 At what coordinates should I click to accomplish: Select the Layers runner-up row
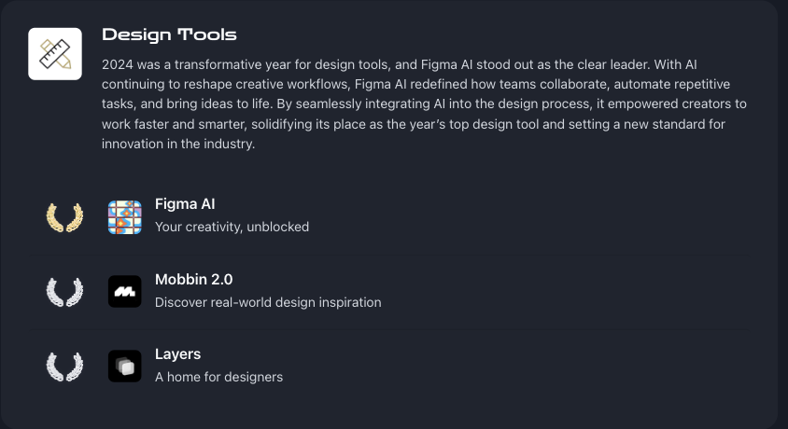coord(388,367)
